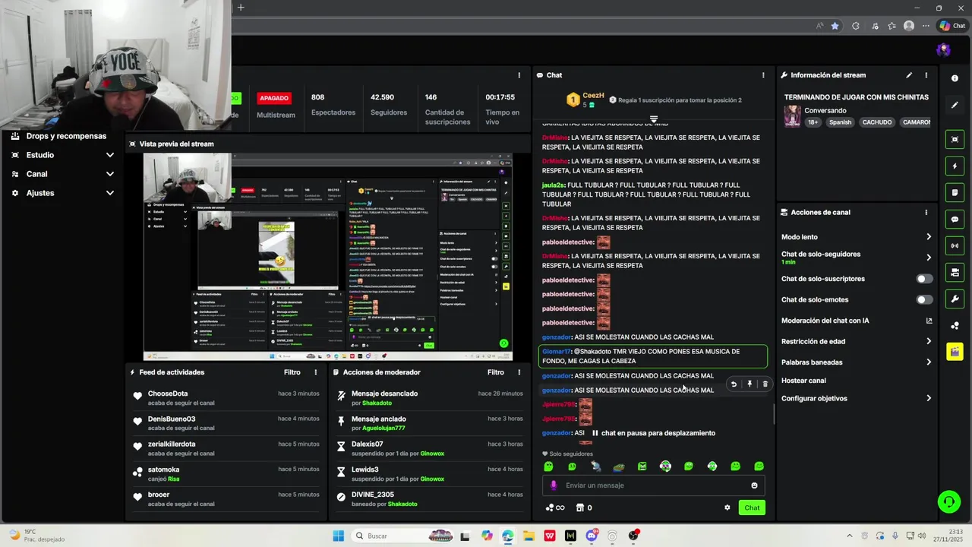Open the green support headset button
The image size is (972, 547).
pos(948,501)
